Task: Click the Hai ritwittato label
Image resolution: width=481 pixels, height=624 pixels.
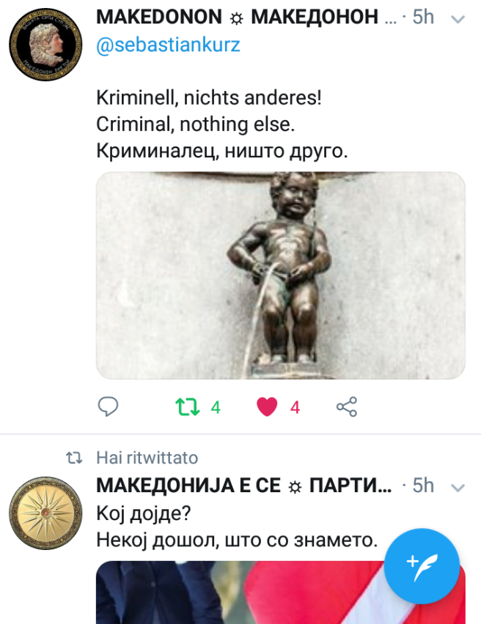Action: (x=147, y=458)
